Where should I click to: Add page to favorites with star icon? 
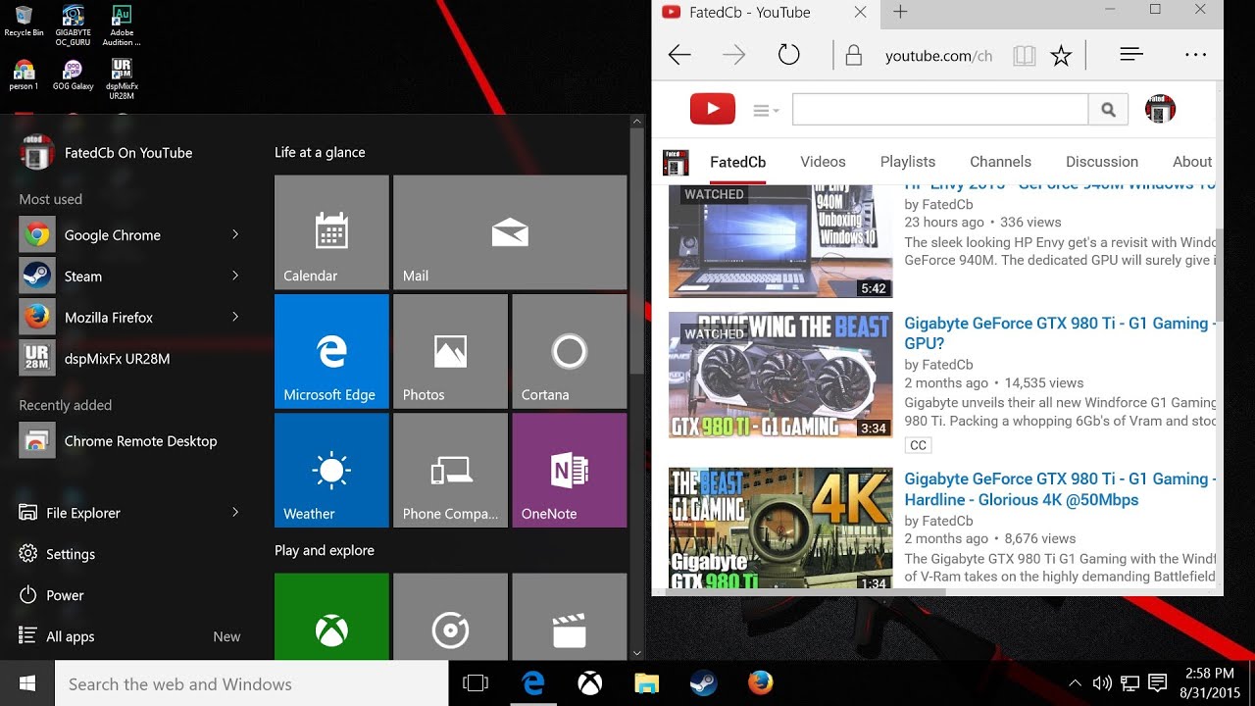tap(1061, 56)
